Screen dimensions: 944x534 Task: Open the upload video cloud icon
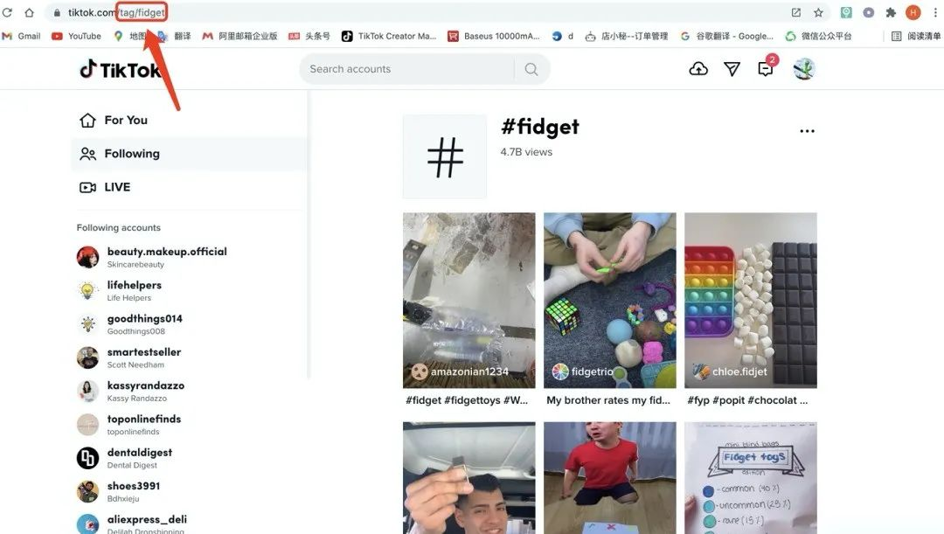coord(698,69)
